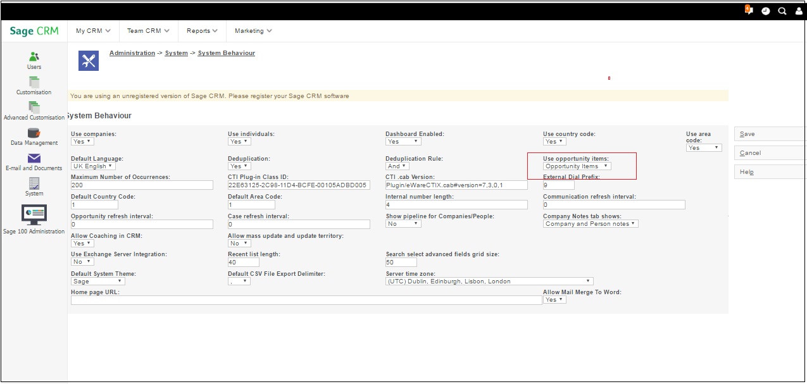The image size is (807, 384).
Task: Open the Default System Theme dropdown
Action: pyautogui.click(x=97, y=282)
